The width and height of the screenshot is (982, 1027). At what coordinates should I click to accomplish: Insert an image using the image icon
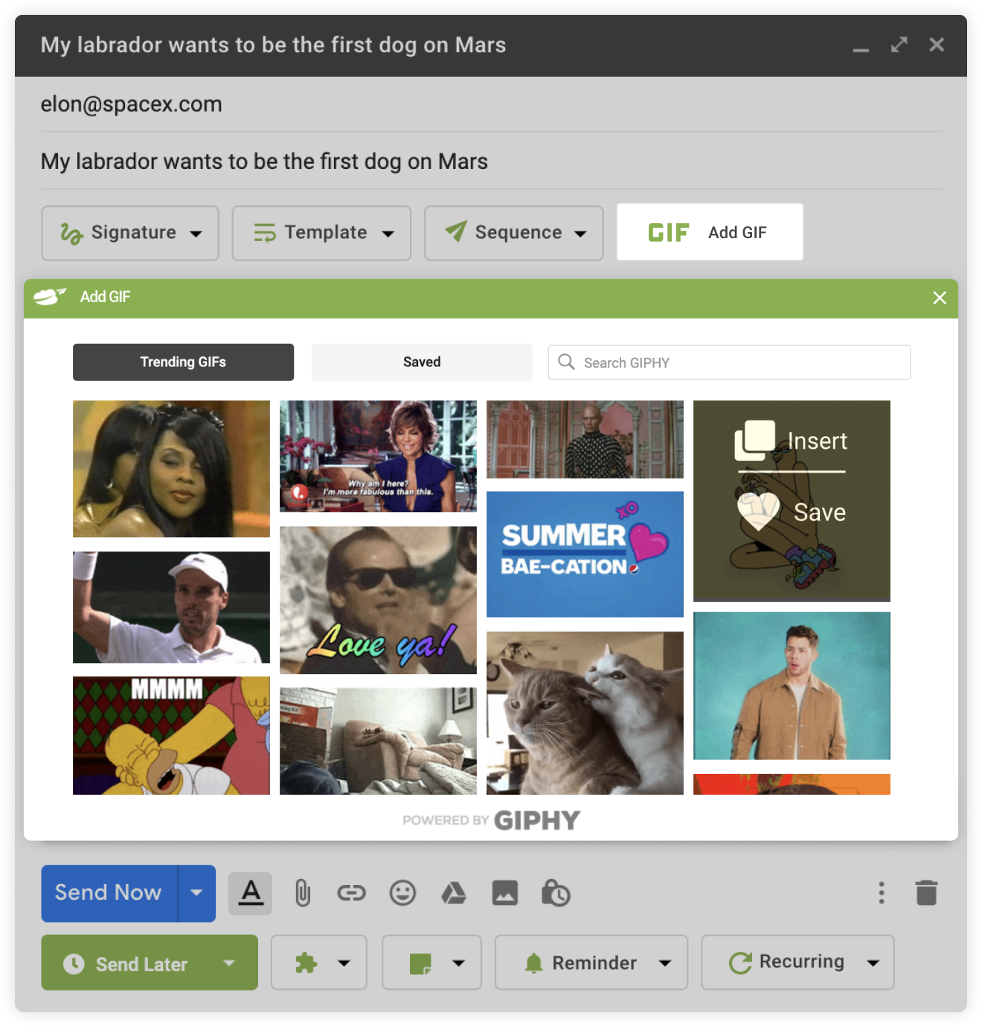point(504,893)
